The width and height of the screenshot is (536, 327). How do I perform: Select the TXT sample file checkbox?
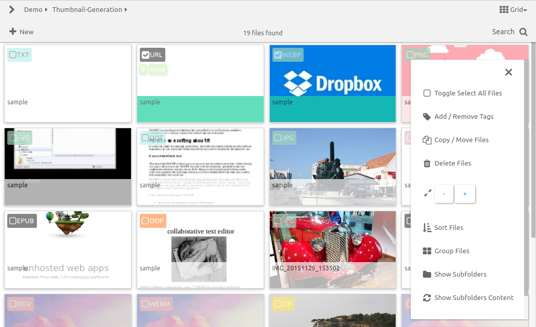click(x=13, y=55)
